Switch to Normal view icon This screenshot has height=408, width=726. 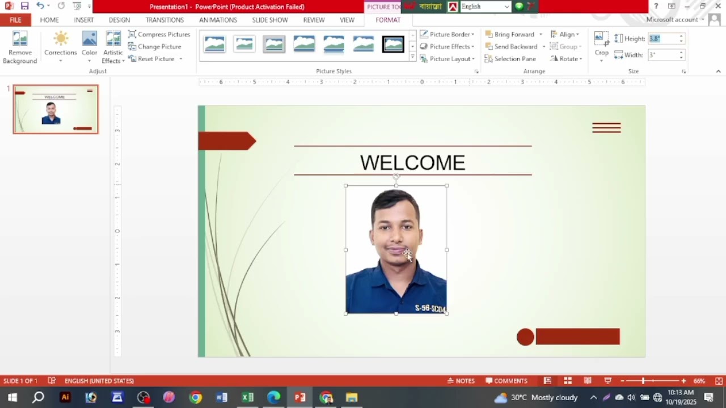[x=547, y=381]
